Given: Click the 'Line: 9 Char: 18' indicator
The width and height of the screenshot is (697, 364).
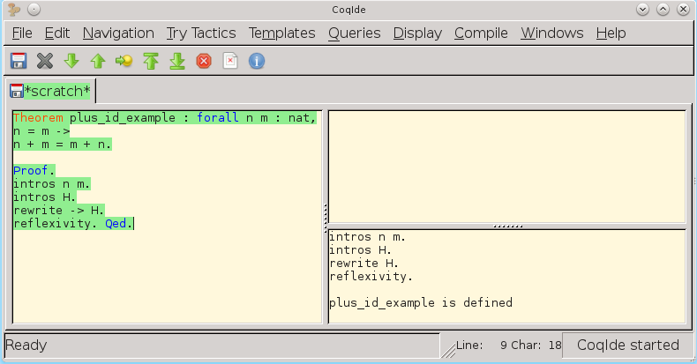Looking at the screenshot, I should (508, 345).
